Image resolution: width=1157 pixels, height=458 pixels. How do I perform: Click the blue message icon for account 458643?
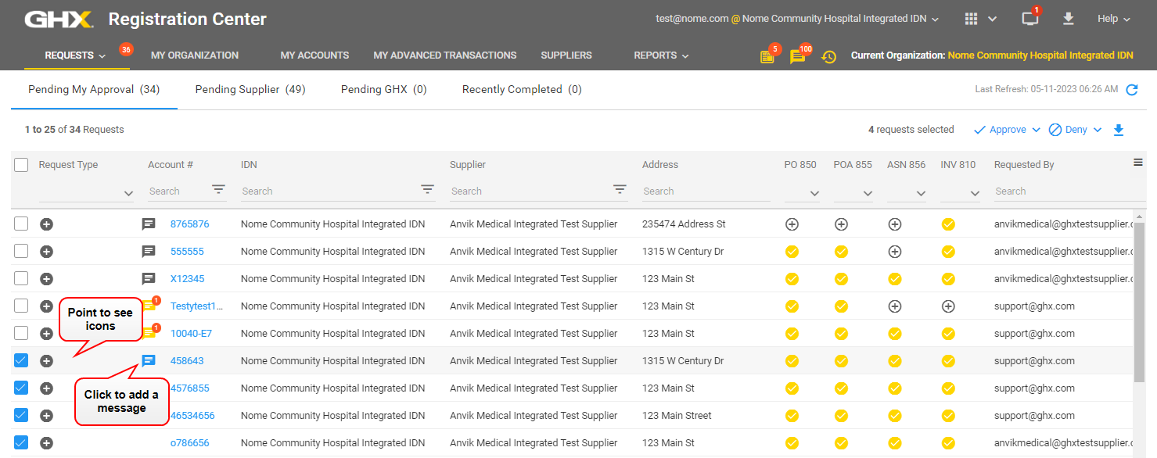[x=149, y=360]
